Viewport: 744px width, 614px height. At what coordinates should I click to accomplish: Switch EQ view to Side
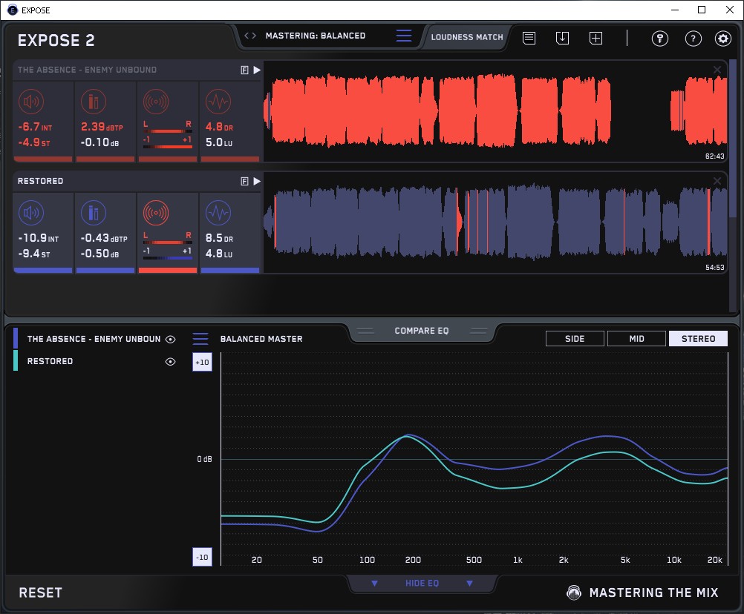(x=575, y=339)
